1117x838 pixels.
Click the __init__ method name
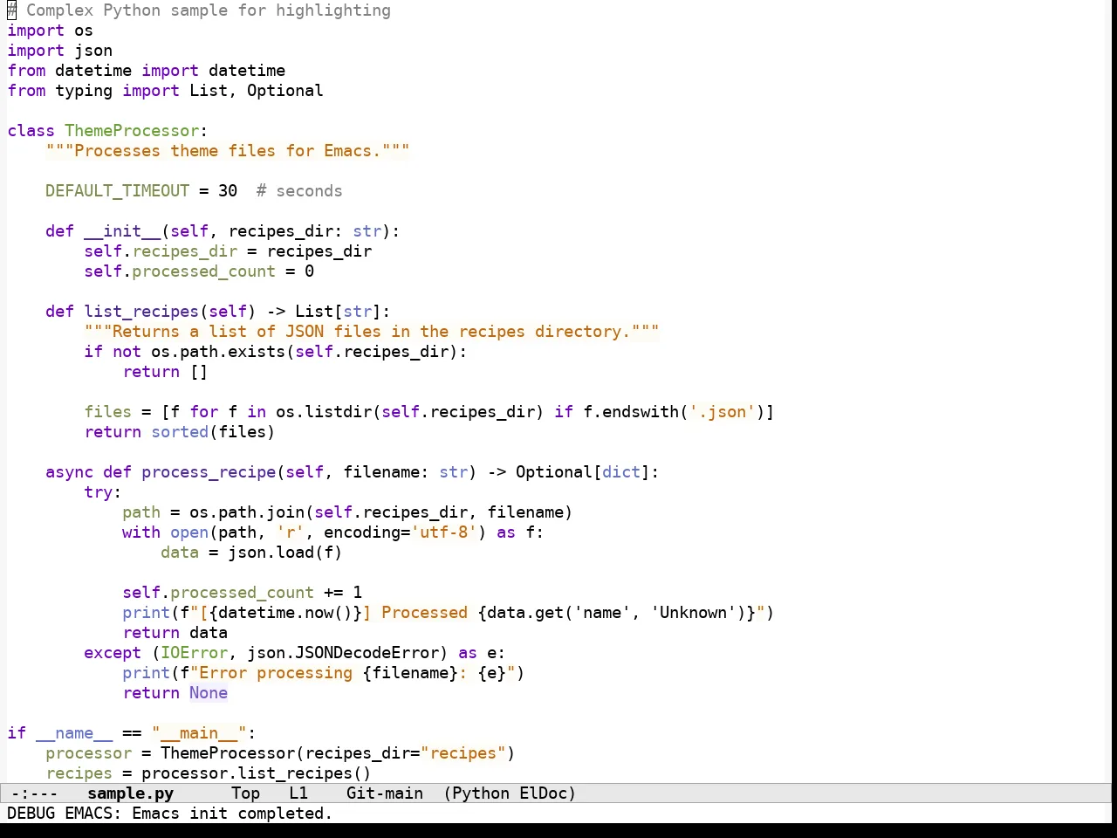(122, 231)
